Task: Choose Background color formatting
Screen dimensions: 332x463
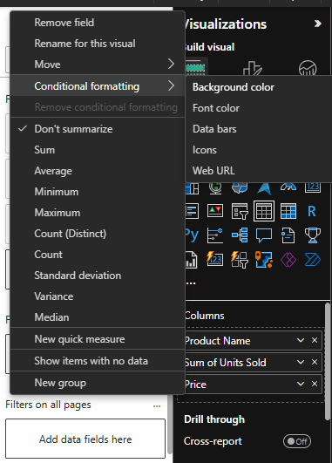Action: click(x=259, y=87)
